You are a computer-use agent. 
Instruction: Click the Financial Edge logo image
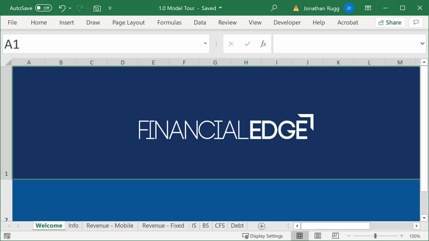(226, 127)
